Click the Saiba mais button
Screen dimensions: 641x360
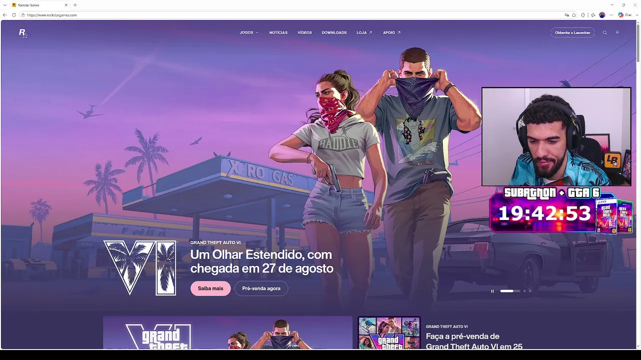210,288
